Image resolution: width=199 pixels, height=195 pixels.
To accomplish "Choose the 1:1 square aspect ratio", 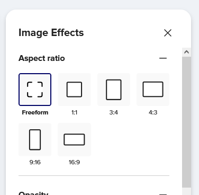I will click(x=74, y=90).
